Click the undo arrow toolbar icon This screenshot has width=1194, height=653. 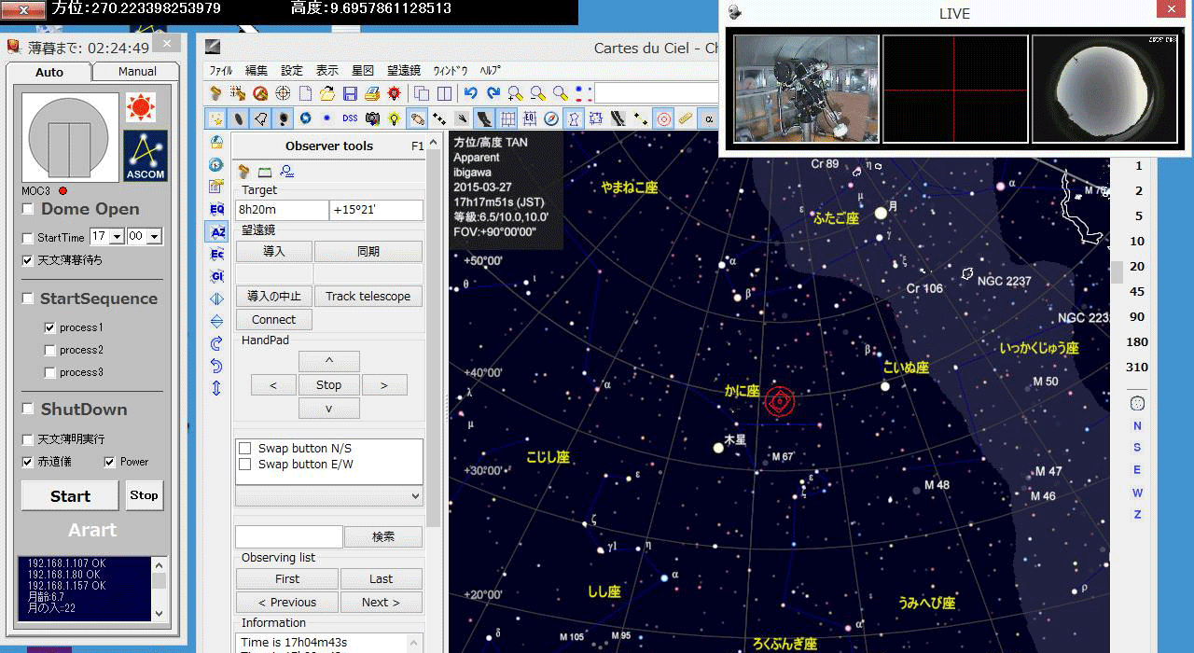tap(471, 93)
